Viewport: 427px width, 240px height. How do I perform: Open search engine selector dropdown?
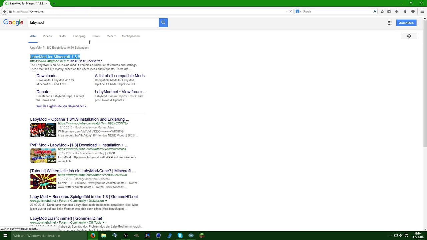click(x=299, y=11)
